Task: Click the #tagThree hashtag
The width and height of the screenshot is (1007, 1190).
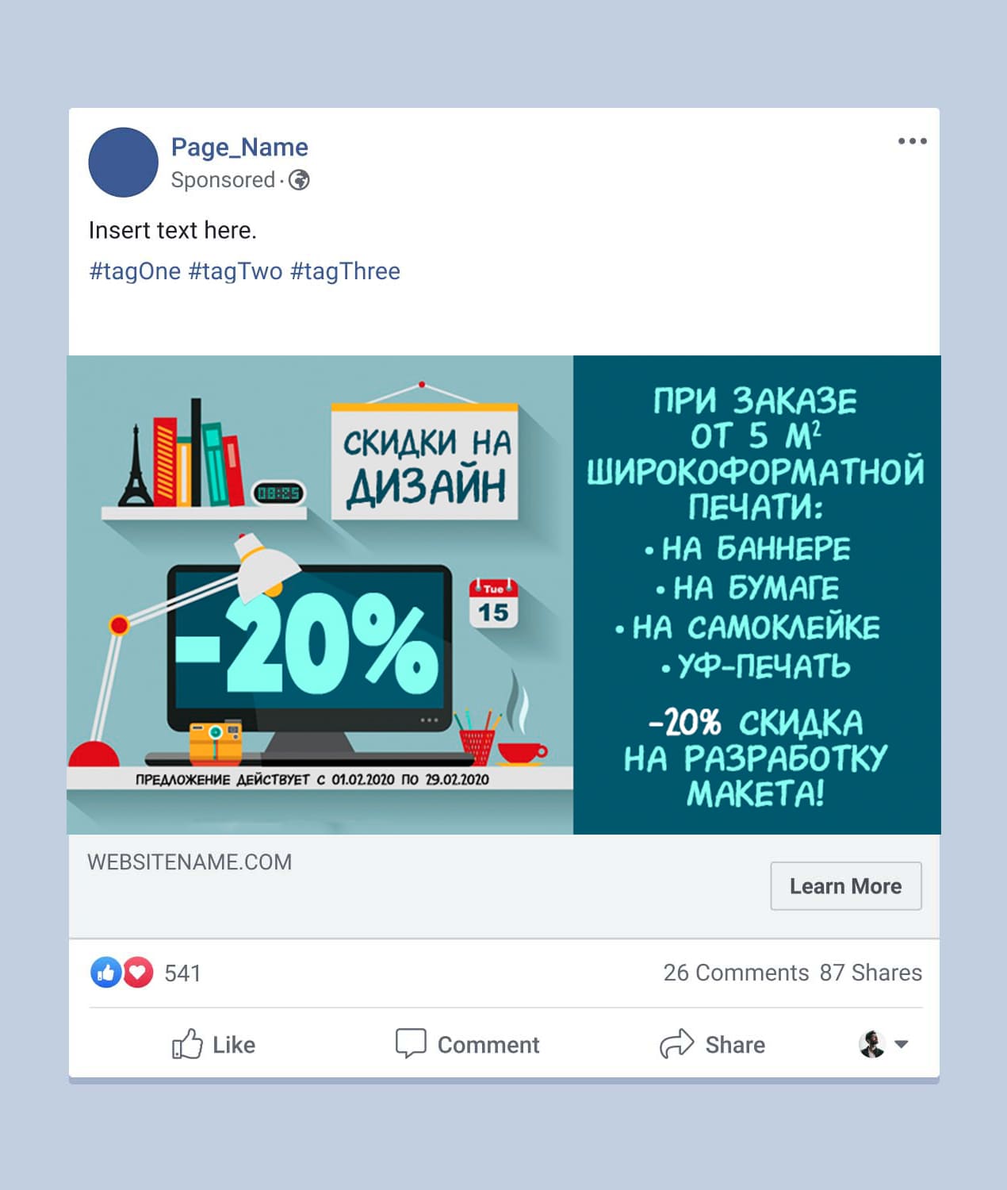Action: pos(345,271)
